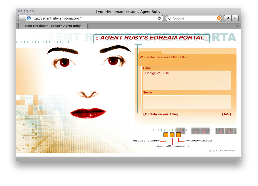Click the orange snapback icon in search field

click(219, 18)
